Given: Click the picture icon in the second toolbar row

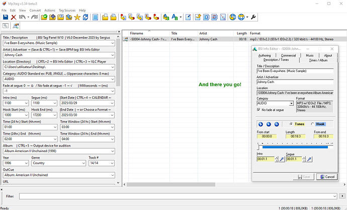Looking at the screenshot, I should coord(16,26).
